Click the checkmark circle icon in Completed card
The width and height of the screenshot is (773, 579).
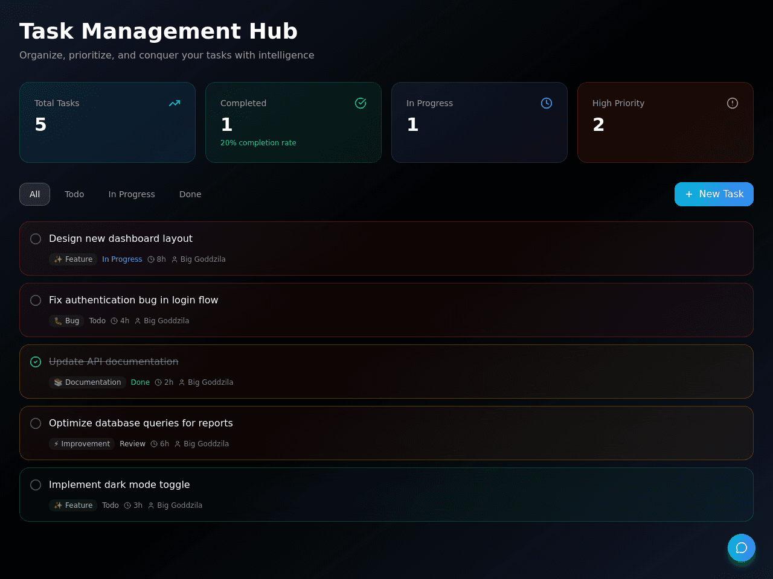coord(361,103)
